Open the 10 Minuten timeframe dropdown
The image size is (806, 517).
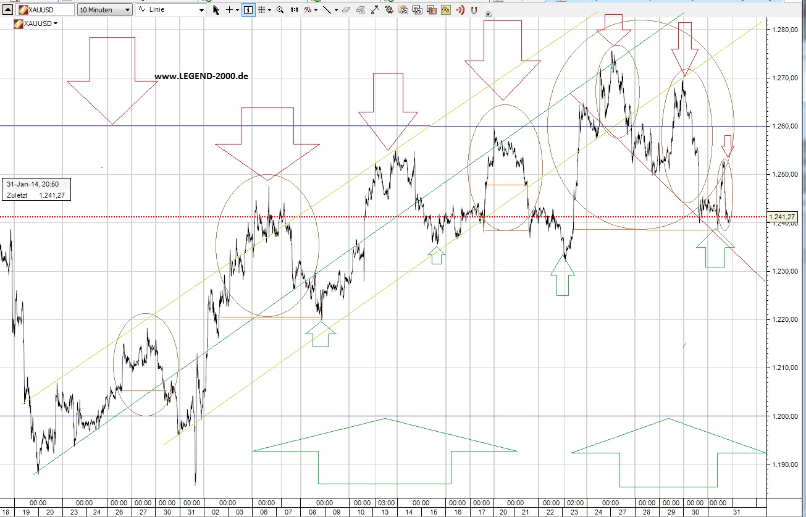point(105,10)
